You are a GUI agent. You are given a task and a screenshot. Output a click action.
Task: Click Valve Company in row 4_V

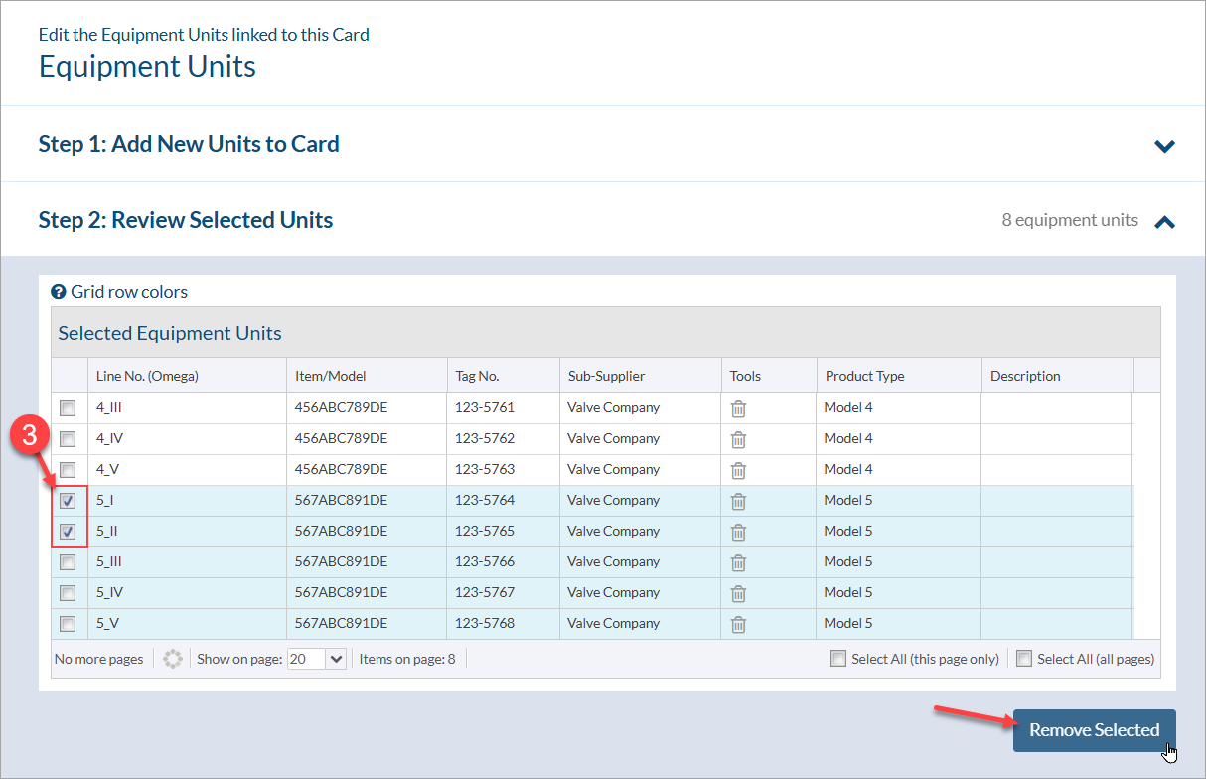pos(613,470)
